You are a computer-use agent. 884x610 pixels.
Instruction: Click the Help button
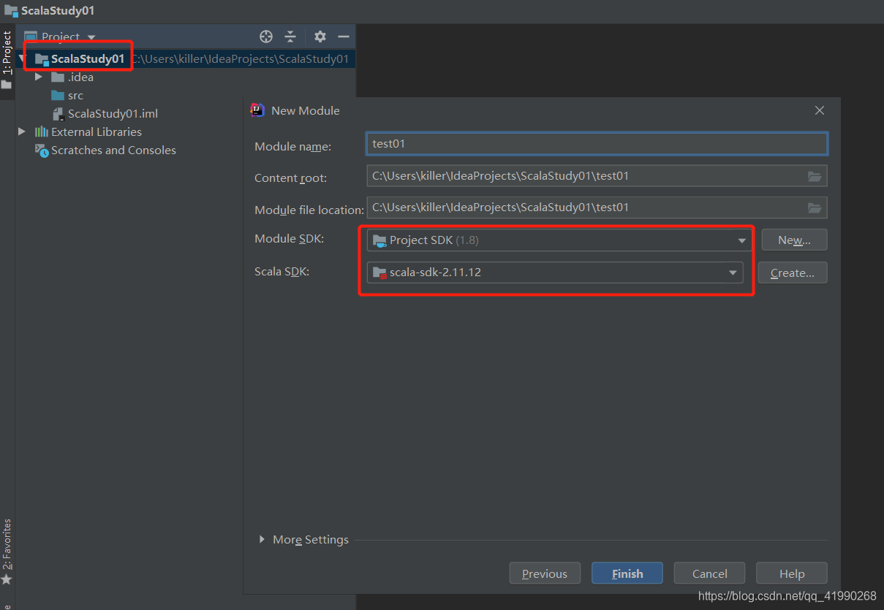792,573
